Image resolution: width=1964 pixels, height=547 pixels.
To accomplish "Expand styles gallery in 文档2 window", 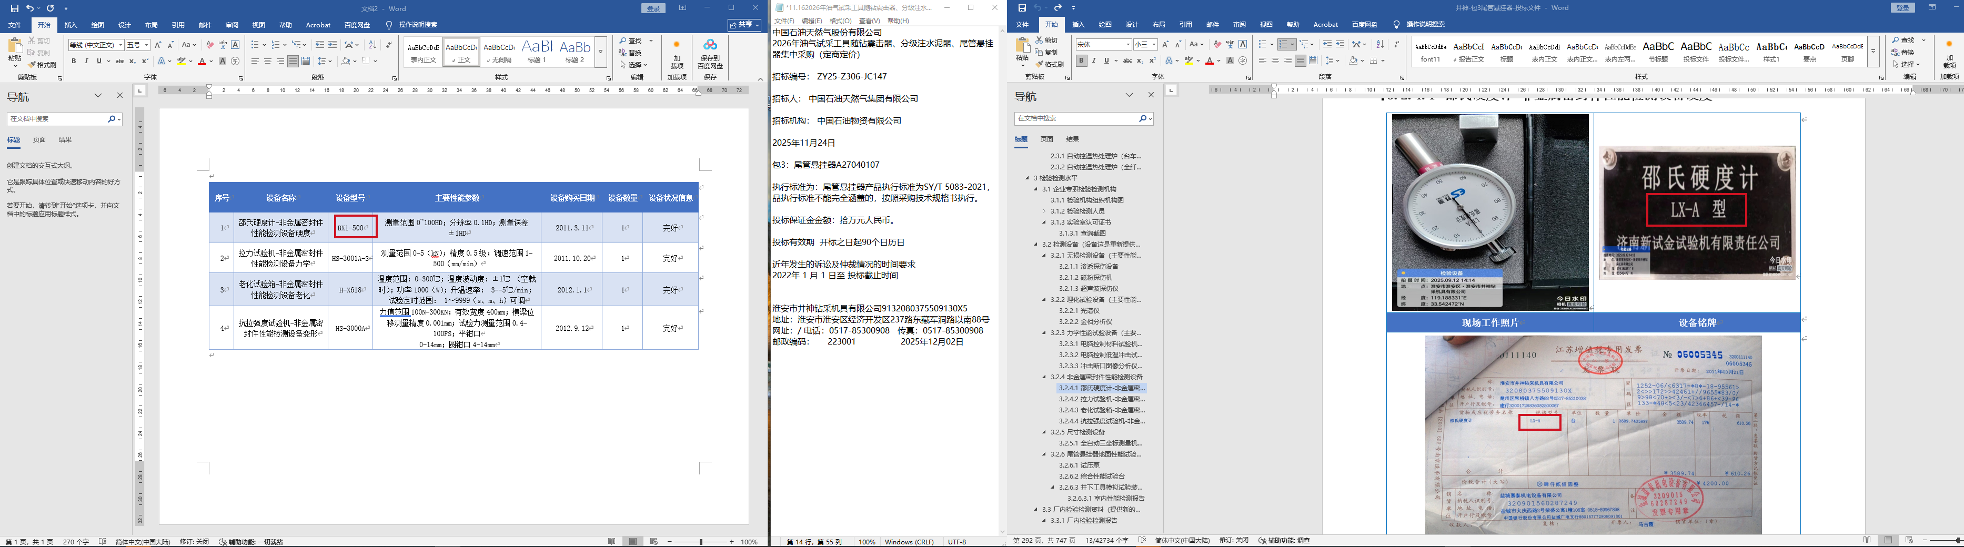I will 601,52.
